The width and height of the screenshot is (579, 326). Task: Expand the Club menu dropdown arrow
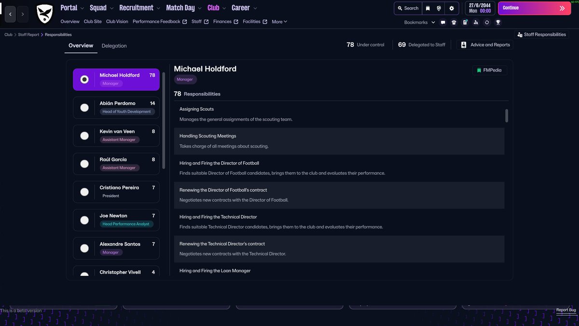click(x=224, y=8)
